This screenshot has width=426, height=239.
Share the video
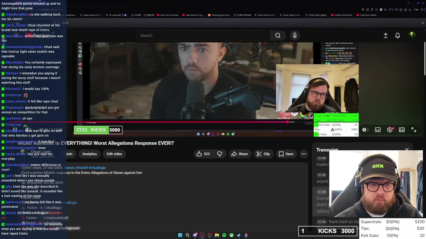click(240, 154)
